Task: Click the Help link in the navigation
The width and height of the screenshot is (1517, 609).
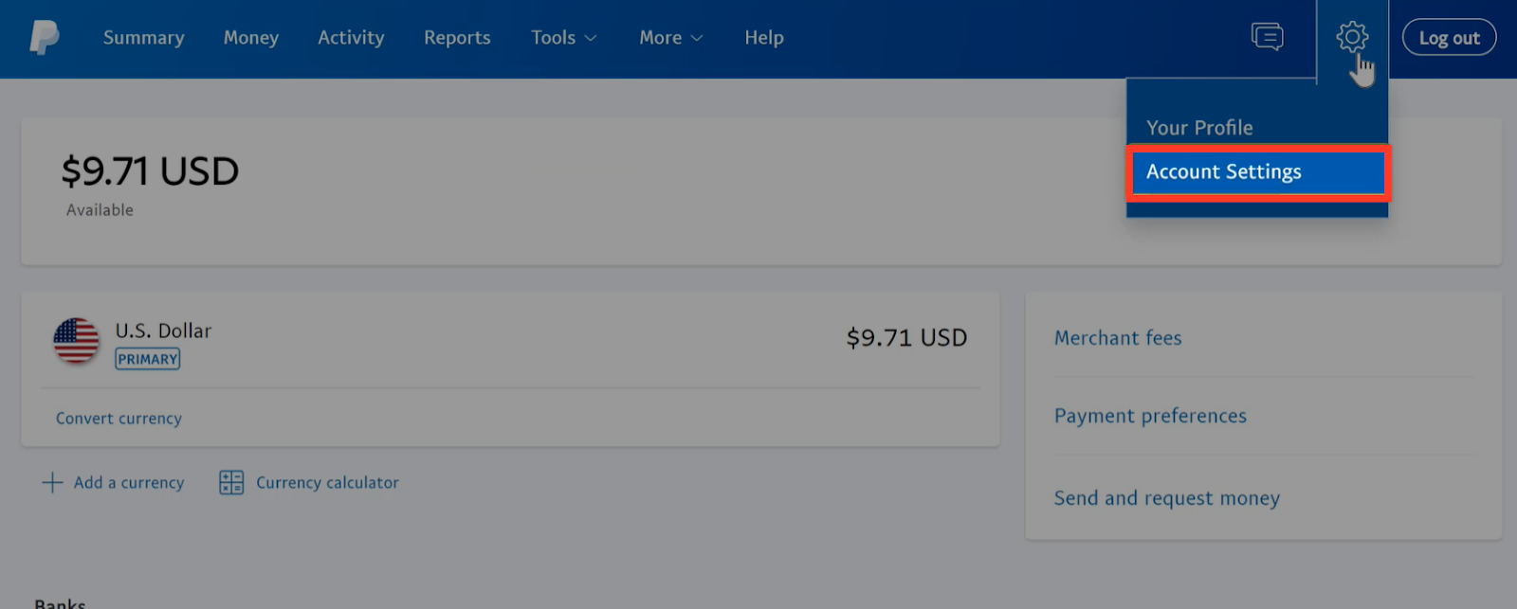Action: pyautogui.click(x=764, y=38)
